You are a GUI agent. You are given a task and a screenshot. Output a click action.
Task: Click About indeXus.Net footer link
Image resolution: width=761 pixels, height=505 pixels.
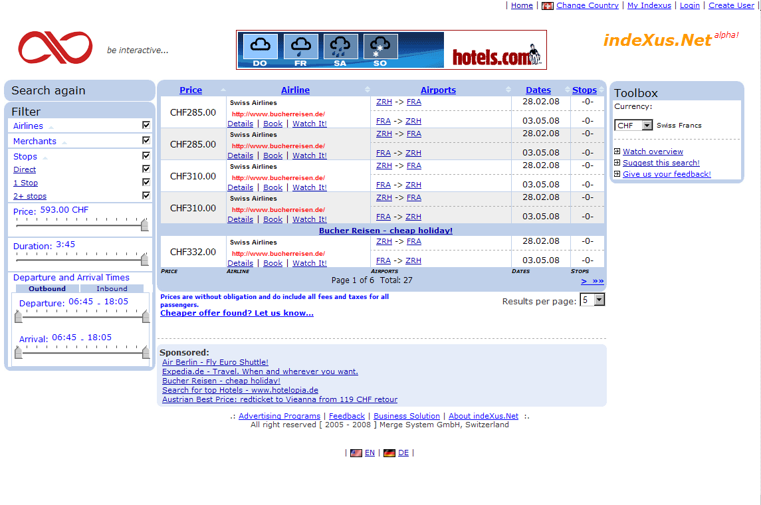coord(483,416)
